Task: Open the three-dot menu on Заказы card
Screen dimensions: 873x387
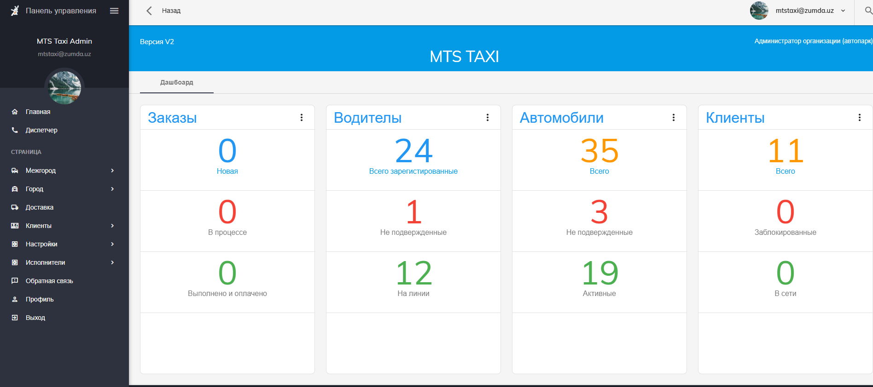Action: (302, 118)
